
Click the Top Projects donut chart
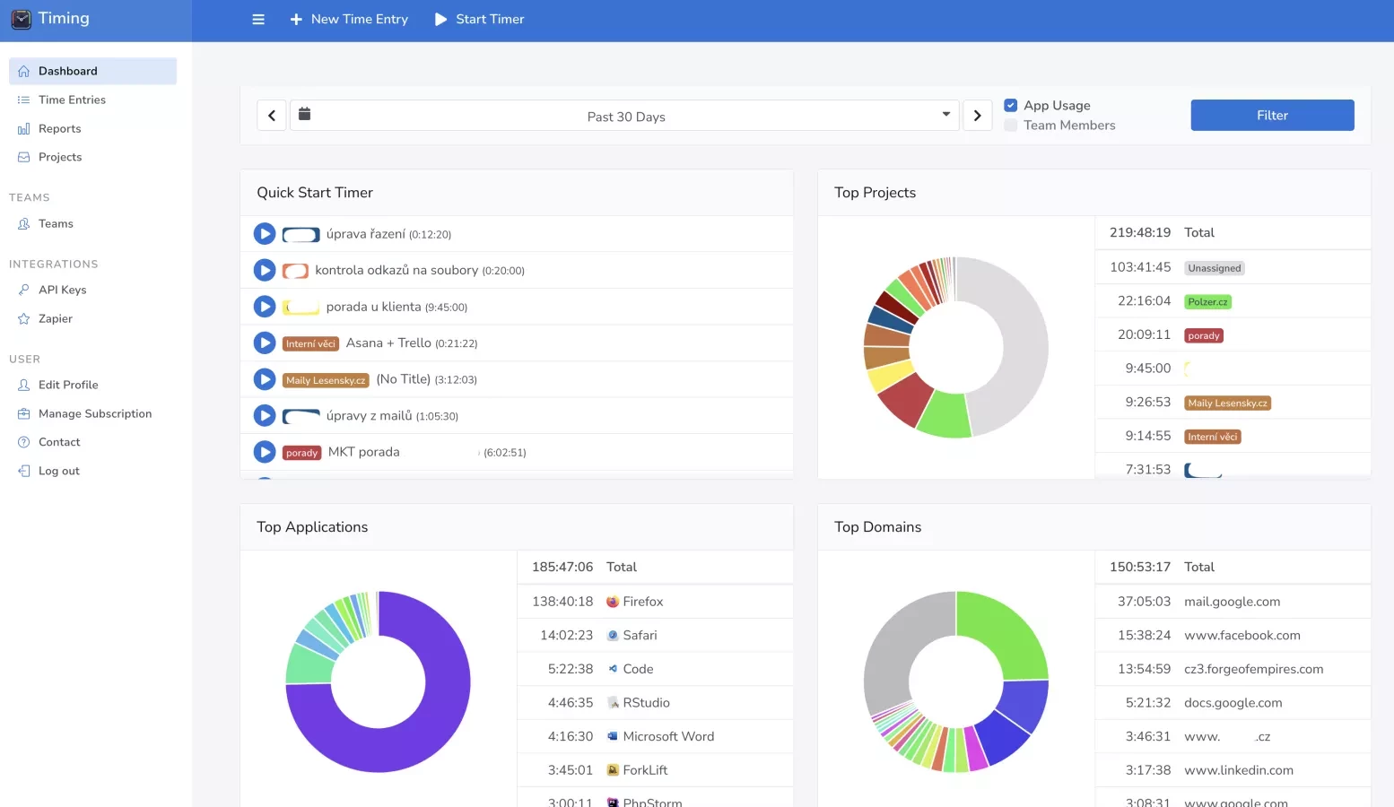956,347
